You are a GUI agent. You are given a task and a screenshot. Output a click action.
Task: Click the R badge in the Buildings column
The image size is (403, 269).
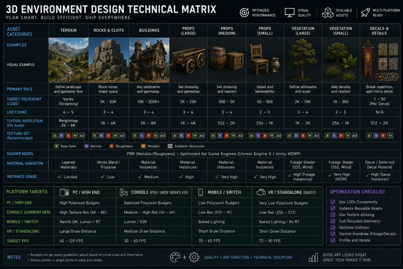148,135
